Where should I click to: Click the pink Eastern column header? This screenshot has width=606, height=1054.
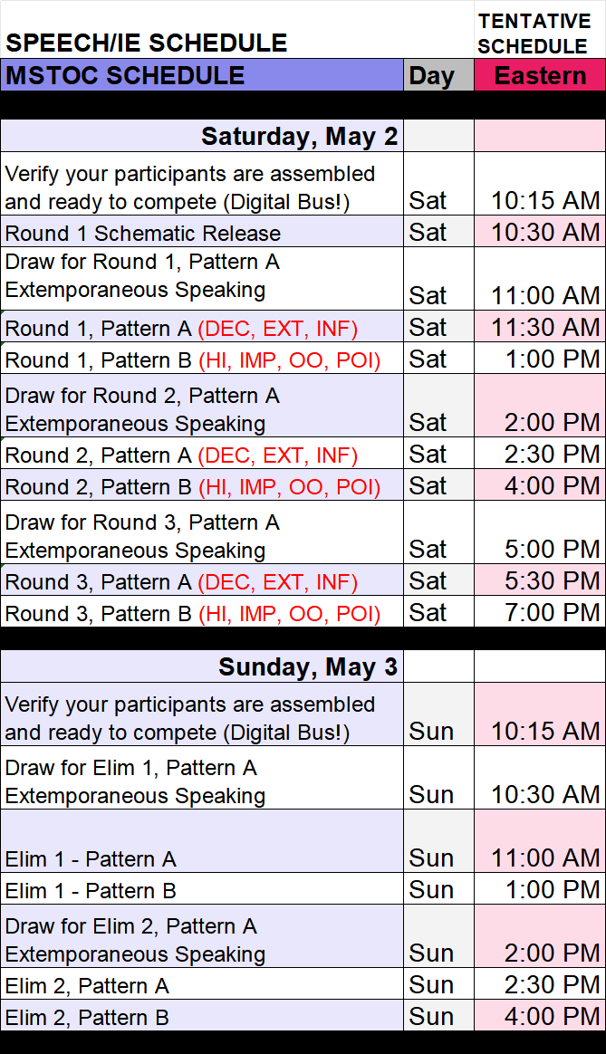pos(540,76)
